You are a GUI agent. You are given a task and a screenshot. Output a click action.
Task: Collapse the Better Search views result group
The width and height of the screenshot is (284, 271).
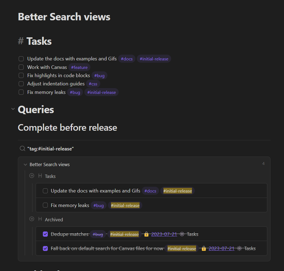(x=25, y=164)
